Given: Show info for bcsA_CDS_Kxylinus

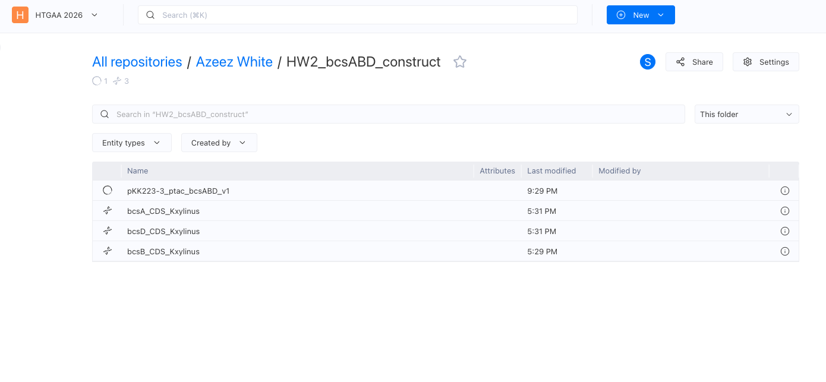Looking at the screenshot, I should click(x=784, y=211).
